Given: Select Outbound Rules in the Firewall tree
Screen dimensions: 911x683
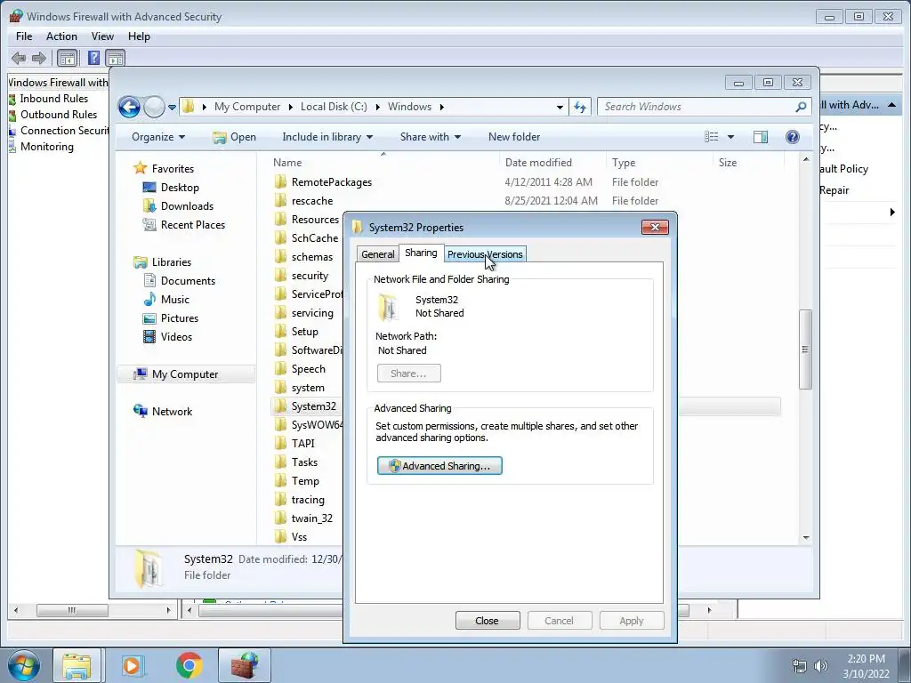Looking at the screenshot, I should point(59,115).
